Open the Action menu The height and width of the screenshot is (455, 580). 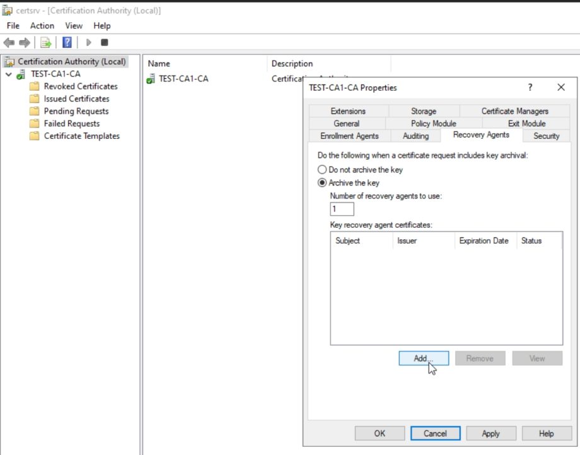pos(42,26)
